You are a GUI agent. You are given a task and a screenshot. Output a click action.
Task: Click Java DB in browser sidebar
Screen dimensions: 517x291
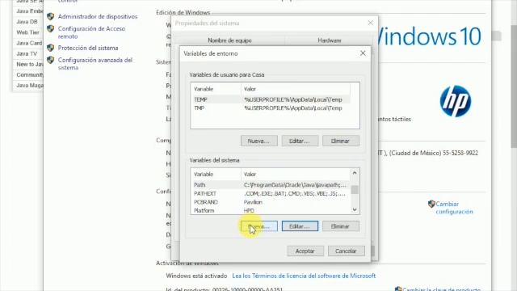[x=27, y=22]
